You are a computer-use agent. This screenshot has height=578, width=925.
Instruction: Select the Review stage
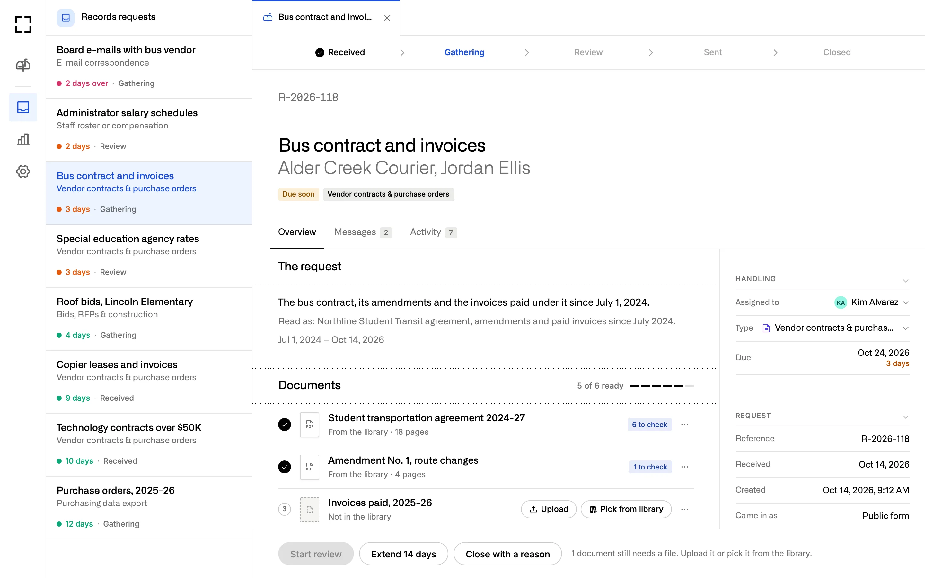click(588, 52)
